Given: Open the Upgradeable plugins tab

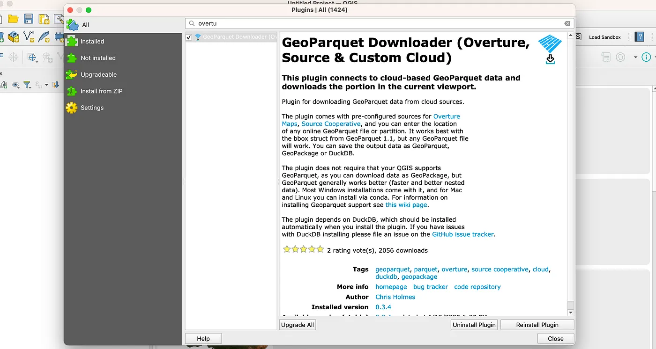Looking at the screenshot, I should (x=98, y=74).
